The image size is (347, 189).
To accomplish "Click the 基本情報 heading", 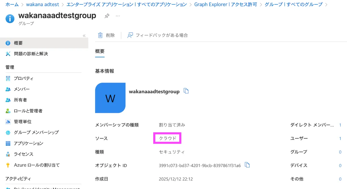I will pyautogui.click(x=105, y=71).
